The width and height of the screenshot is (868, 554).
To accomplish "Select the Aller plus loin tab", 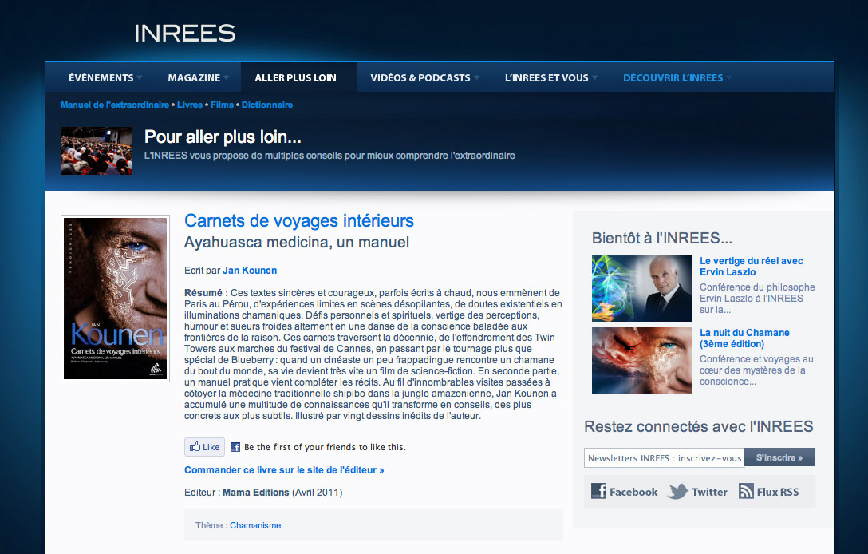I will [295, 78].
